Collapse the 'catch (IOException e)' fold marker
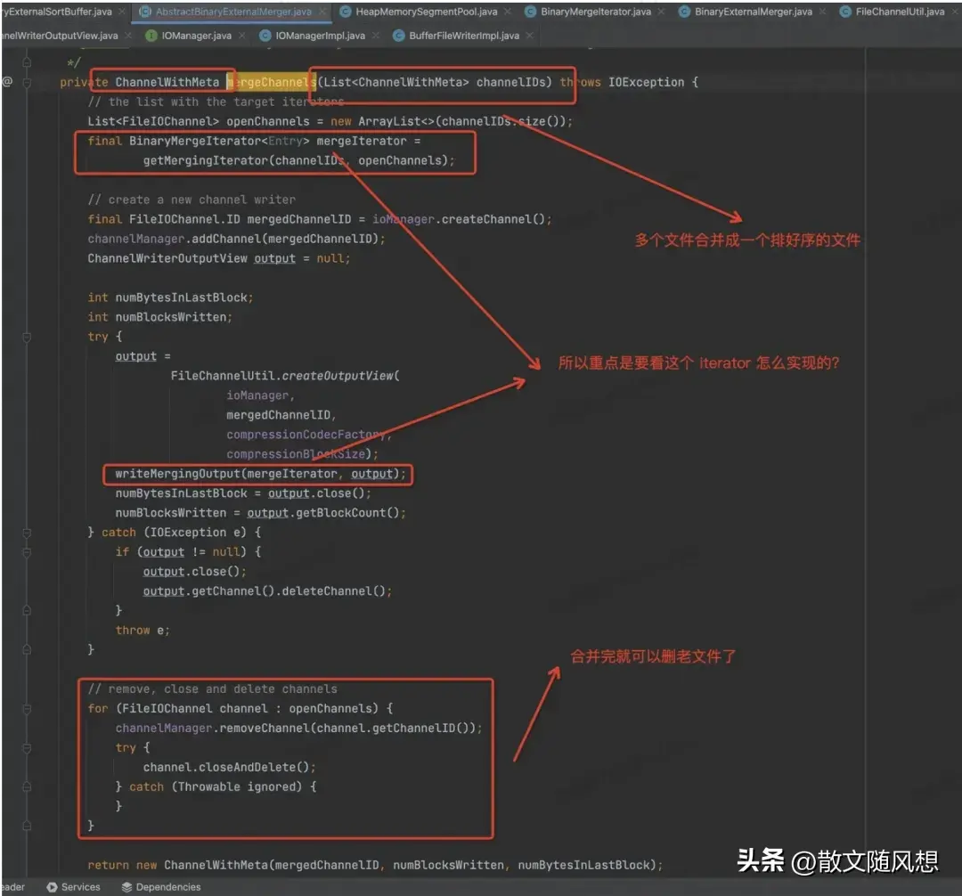Screen dimensions: 962x896 coord(27,533)
